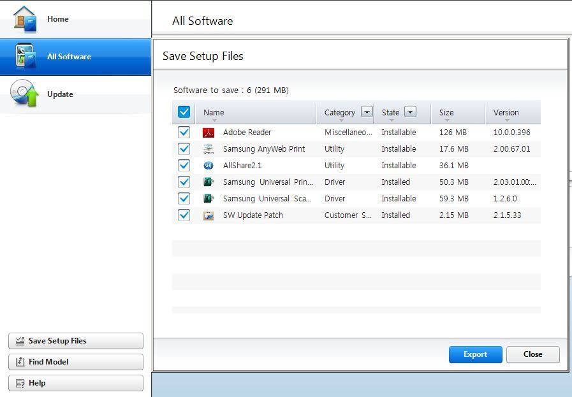Screen dimensions: 572x397
Task: Click the AllShare2.1 round icon
Action: coord(209,166)
